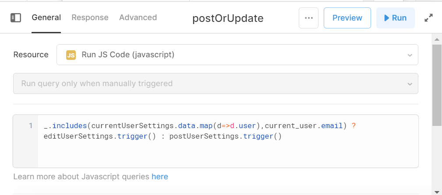Place cursor in the JS code editor
This screenshot has width=442, height=195.
pyautogui.click(x=228, y=141)
